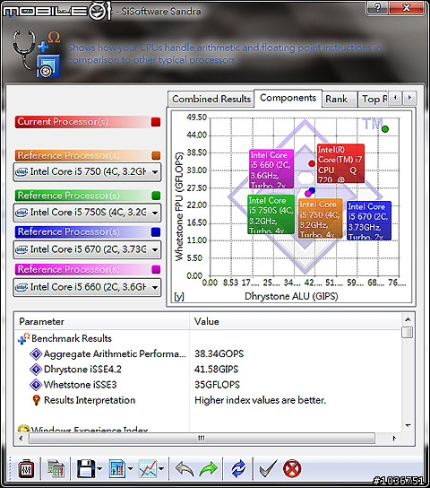Viewport: 430px width, 488px height.
Task: Click the blue Refresh arrows icon
Action: tap(238, 469)
